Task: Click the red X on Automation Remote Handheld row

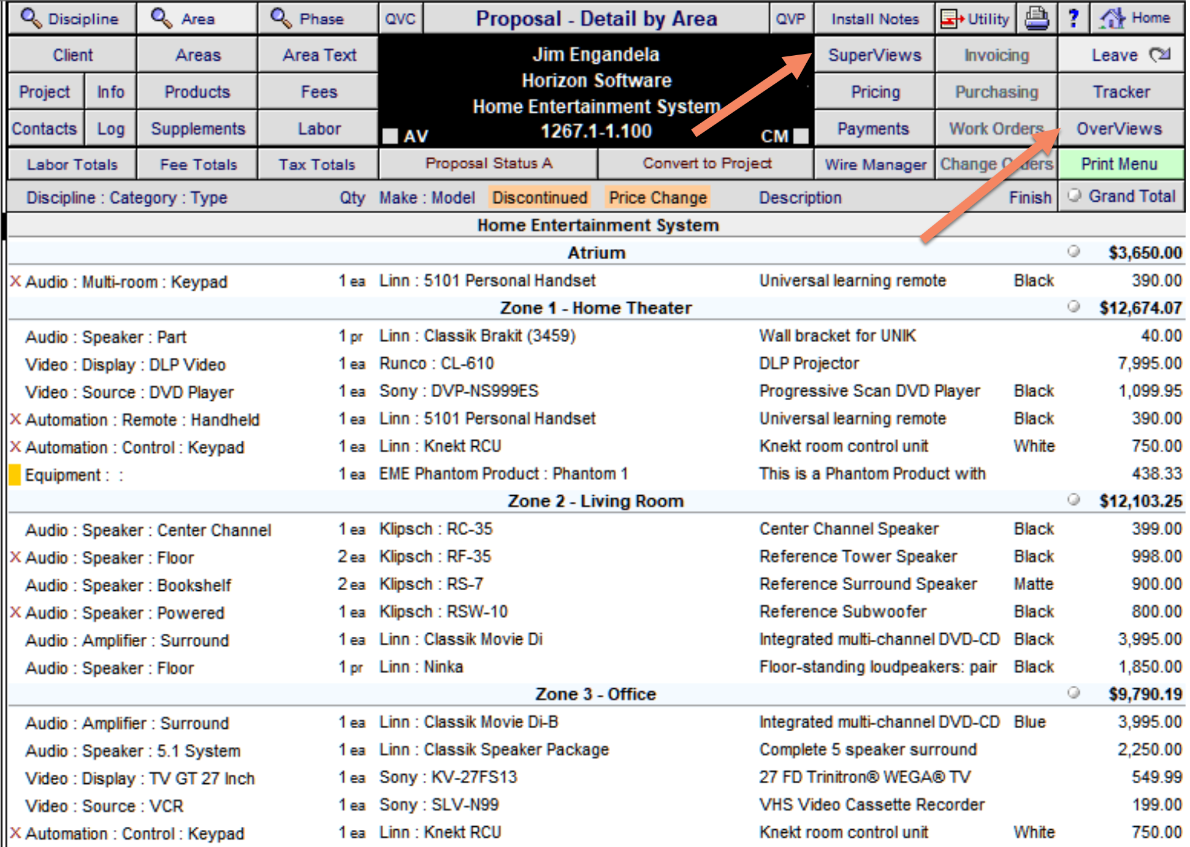Action: [x=15, y=419]
